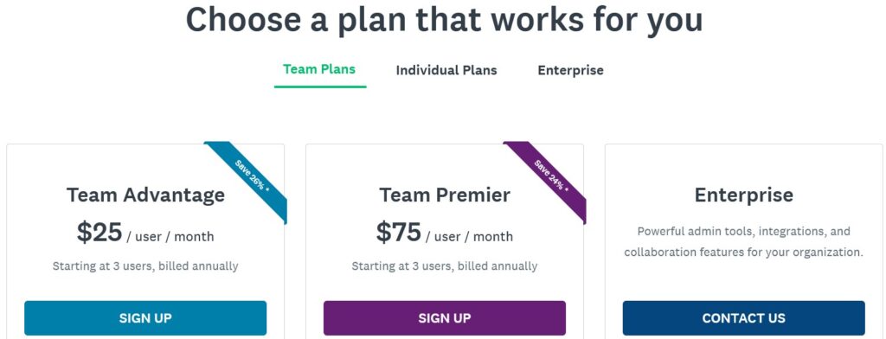Click the Team Advantage plan title

click(145, 195)
